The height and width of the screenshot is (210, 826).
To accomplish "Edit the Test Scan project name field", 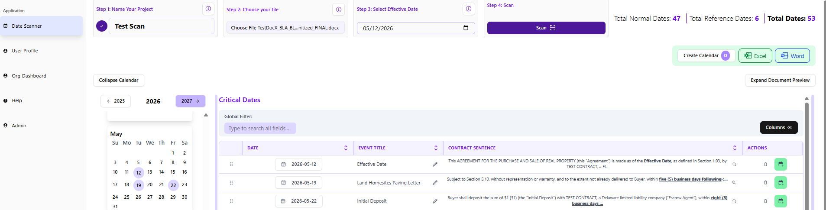I will coord(162,26).
